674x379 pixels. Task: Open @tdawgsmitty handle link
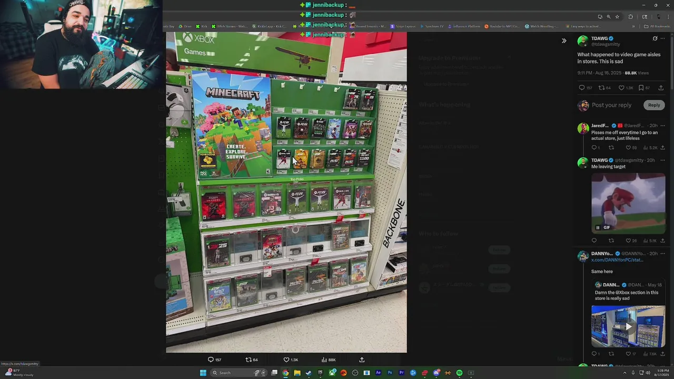(606, 44)
